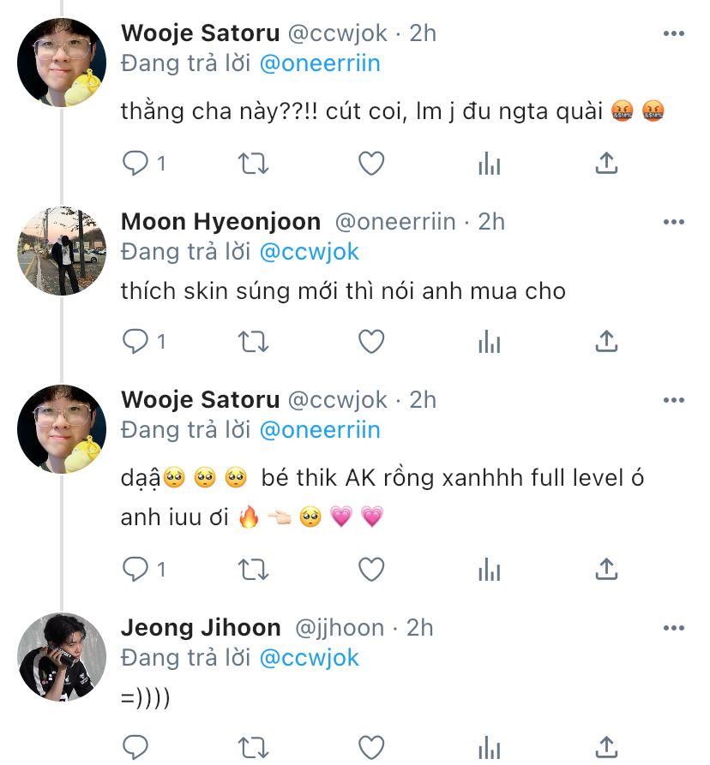Click the Jeong Jihoon display name
The height and width of the screenshot is (765, 710).
click(201, 628)
